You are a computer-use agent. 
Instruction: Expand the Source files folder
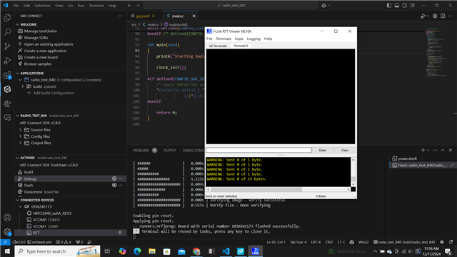tap(20, 130)
